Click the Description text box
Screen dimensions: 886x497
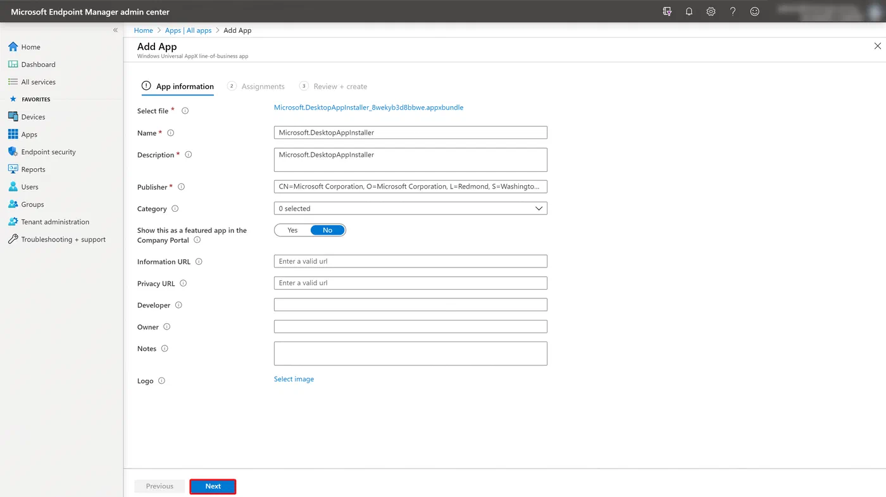click(411, 160)
